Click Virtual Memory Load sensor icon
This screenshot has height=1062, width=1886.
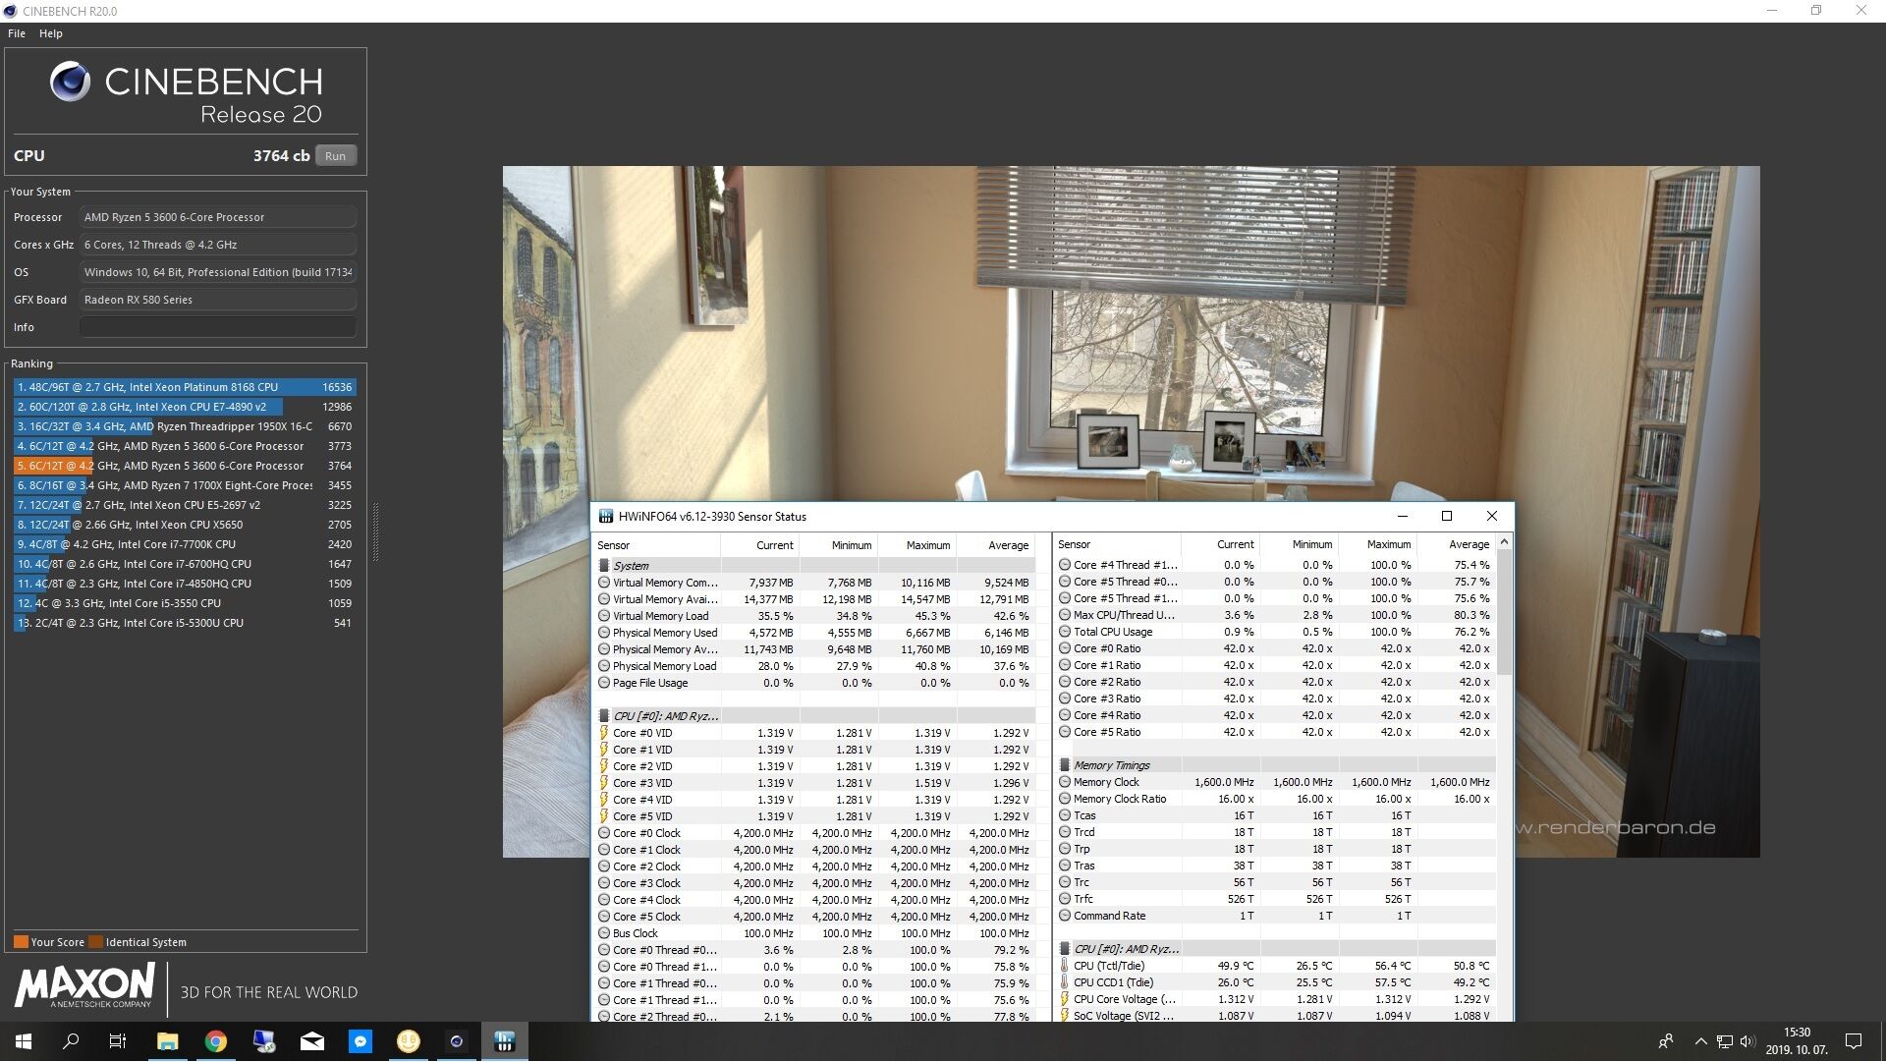(x=604, y=616)
